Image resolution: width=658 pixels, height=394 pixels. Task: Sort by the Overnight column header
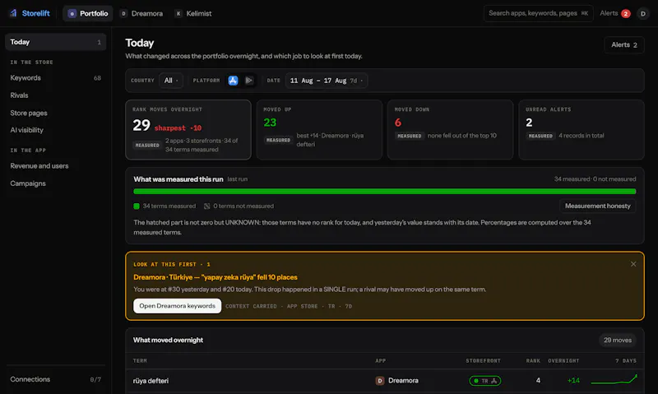click(x=563, y=361)
